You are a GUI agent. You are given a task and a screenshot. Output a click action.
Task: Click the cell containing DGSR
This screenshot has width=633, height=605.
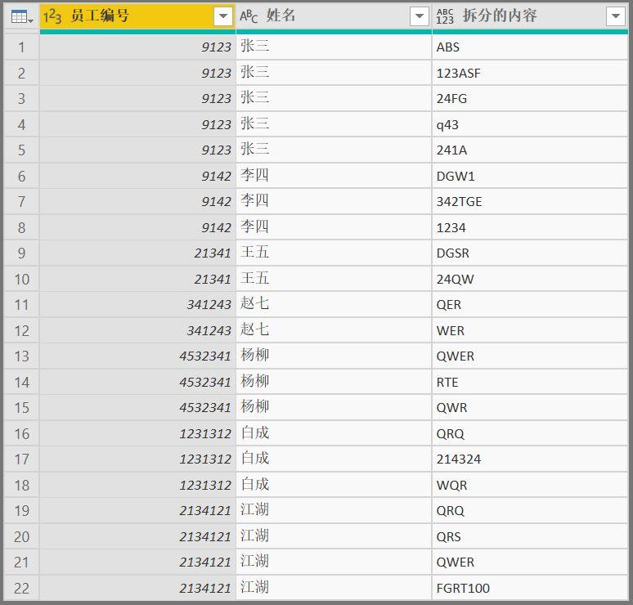click(530, 253)
